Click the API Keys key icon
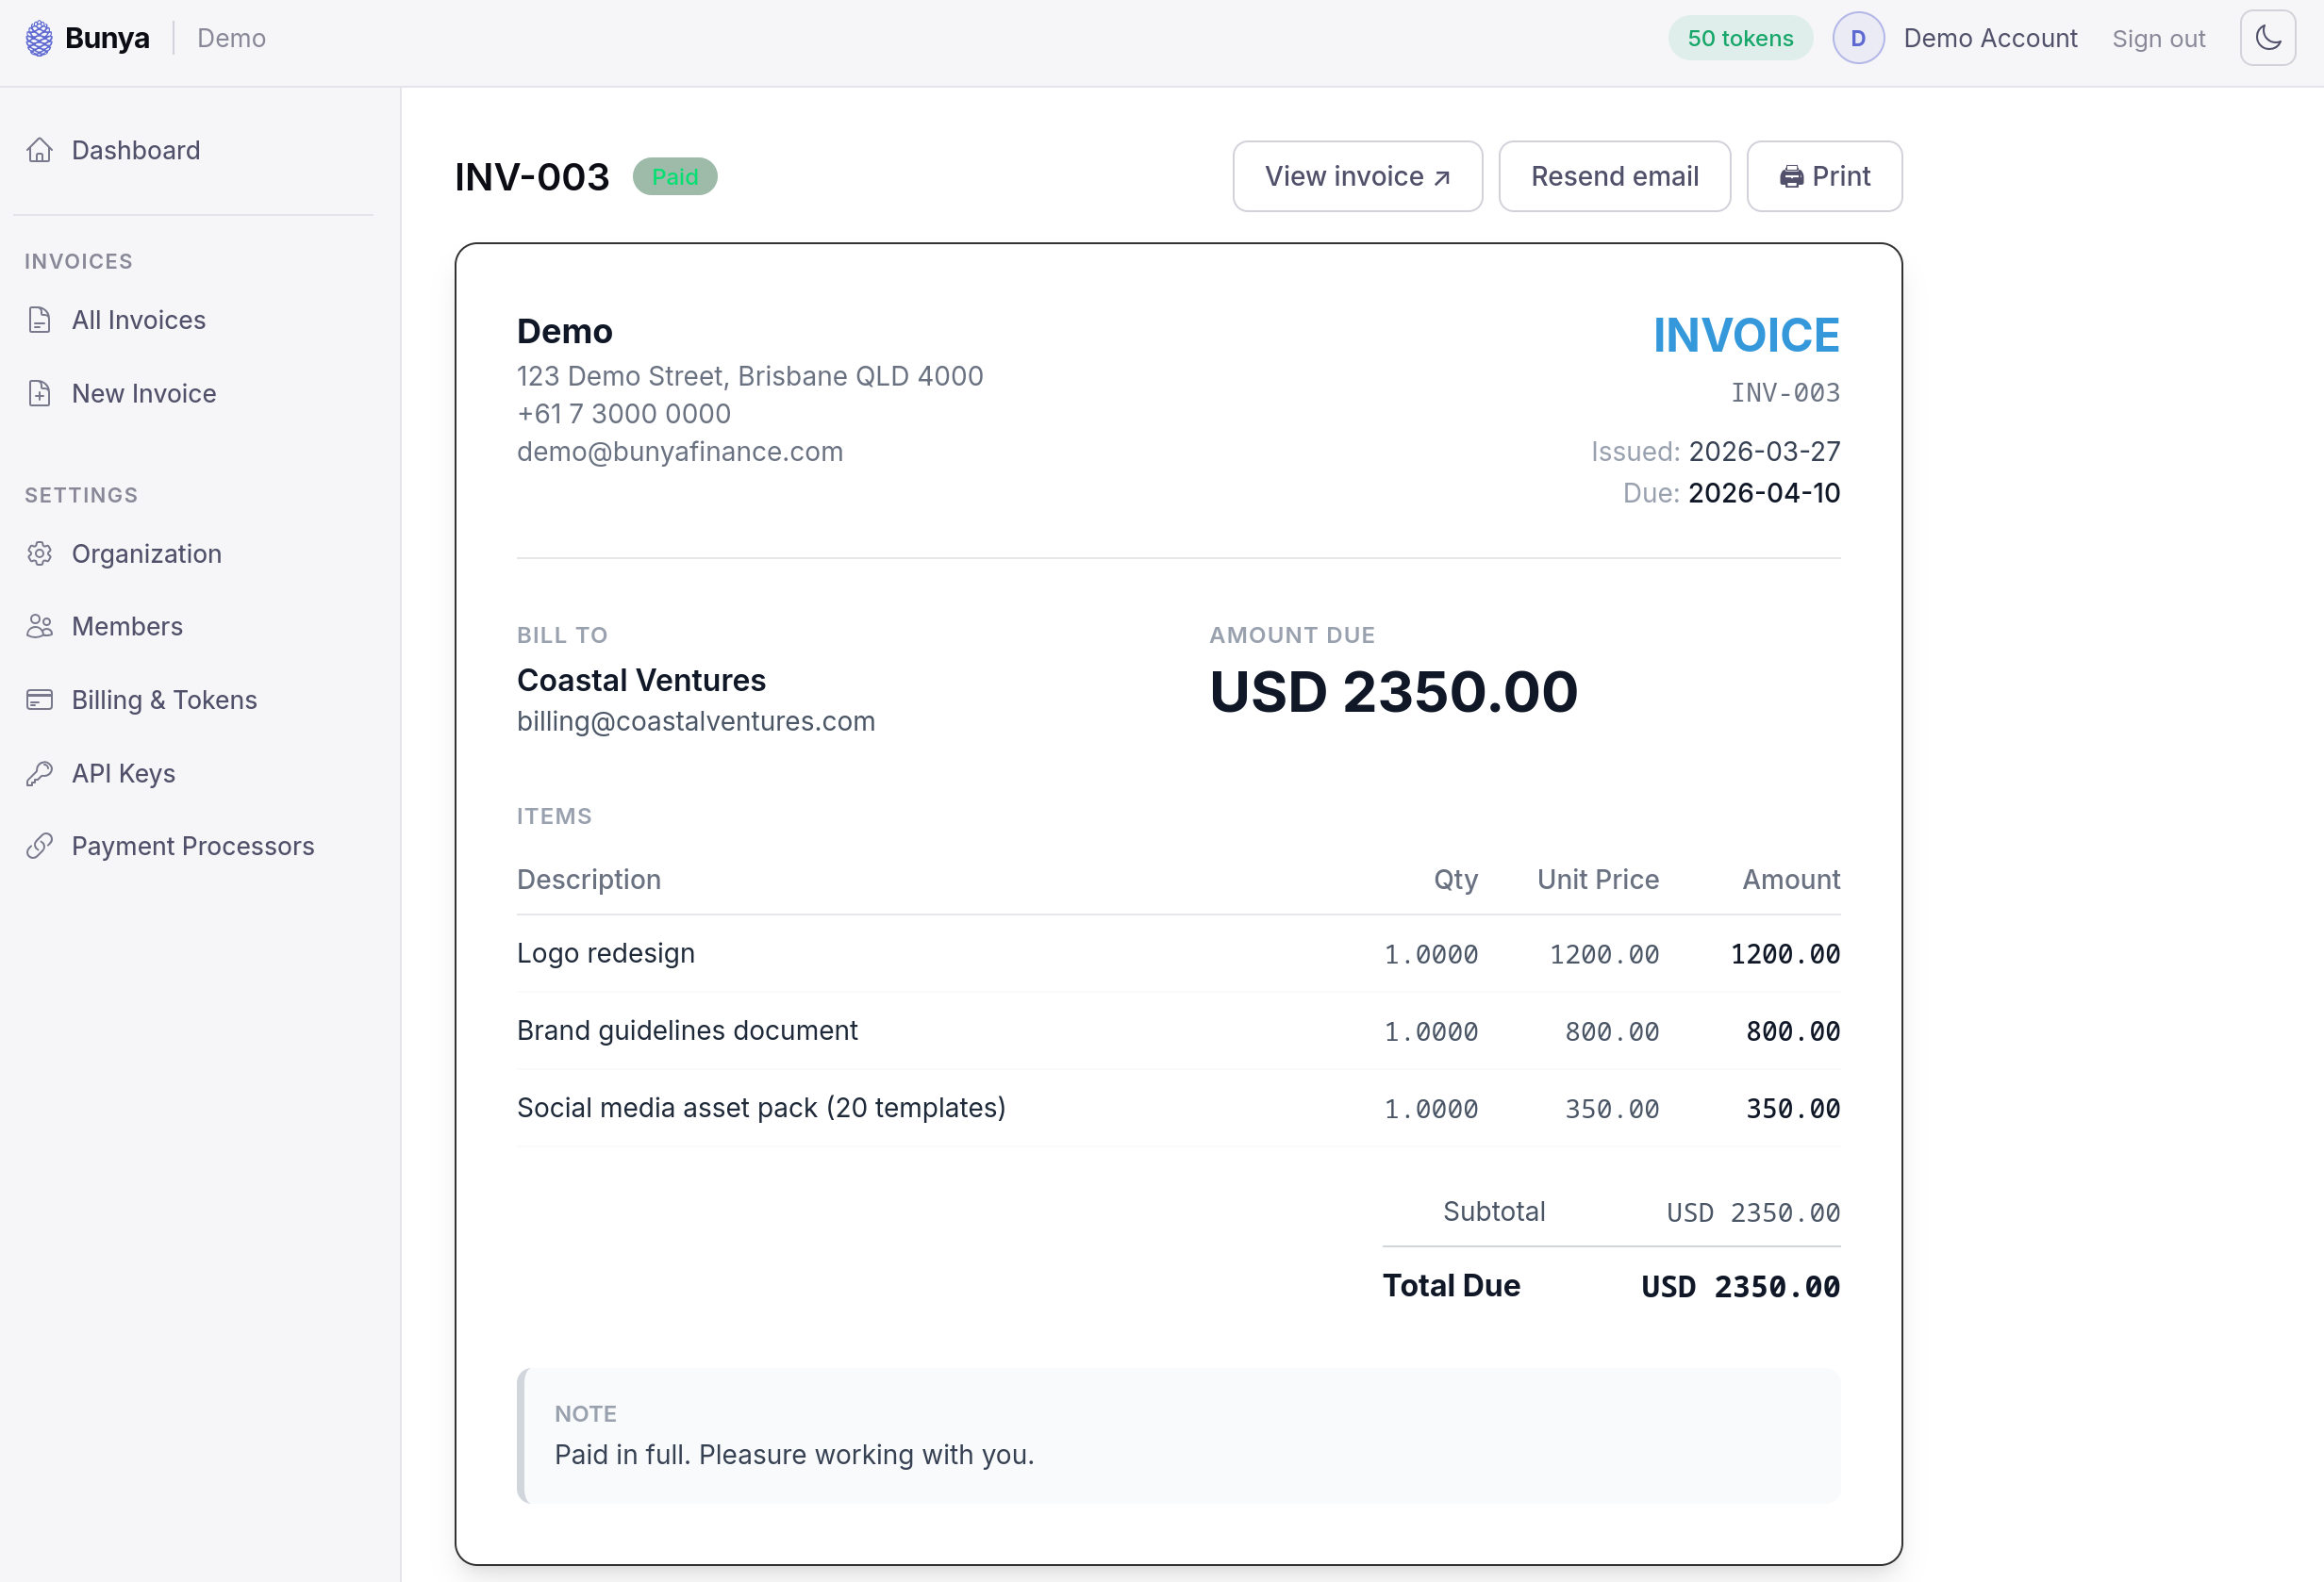This screenshot has width=2324, height=1582. pos(40,773)
